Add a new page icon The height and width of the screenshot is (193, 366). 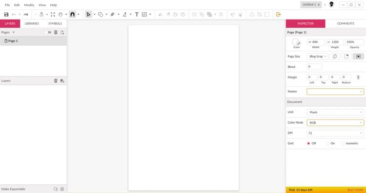tap(62, 32)
